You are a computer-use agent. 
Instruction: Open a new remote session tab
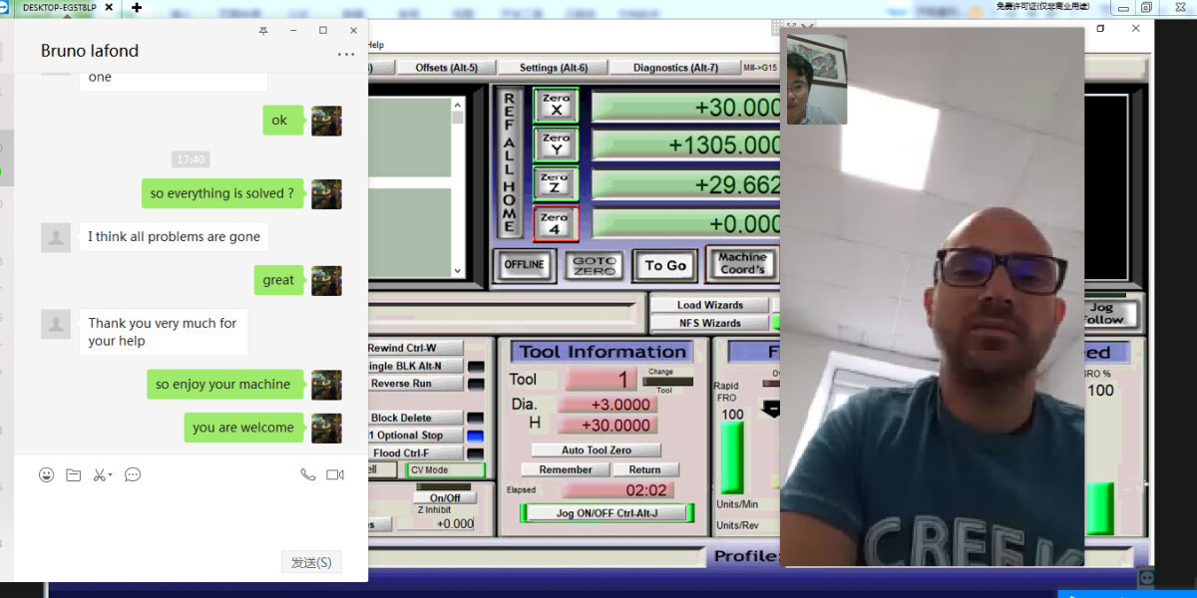tap(137, 8)
